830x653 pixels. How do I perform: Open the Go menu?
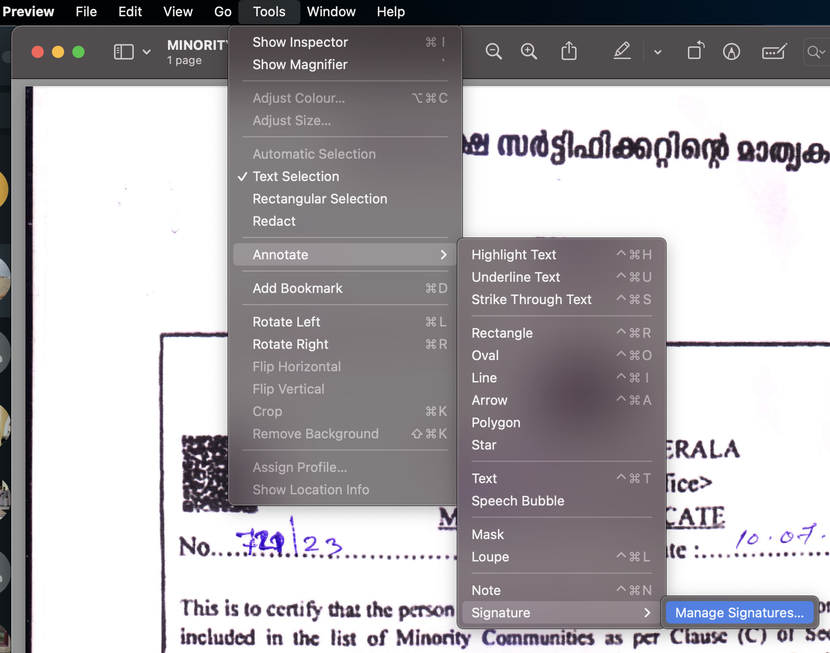[223, 12]
